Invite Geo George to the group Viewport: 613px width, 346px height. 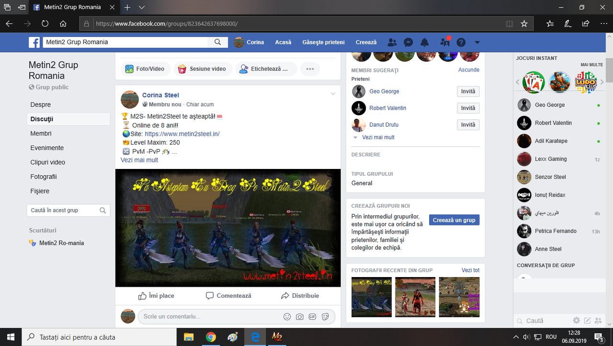coord(468,91)
